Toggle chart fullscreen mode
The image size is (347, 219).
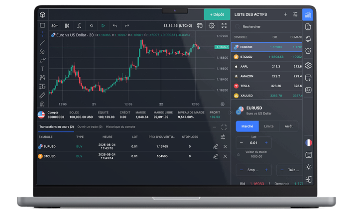click(x=224, y=26)
